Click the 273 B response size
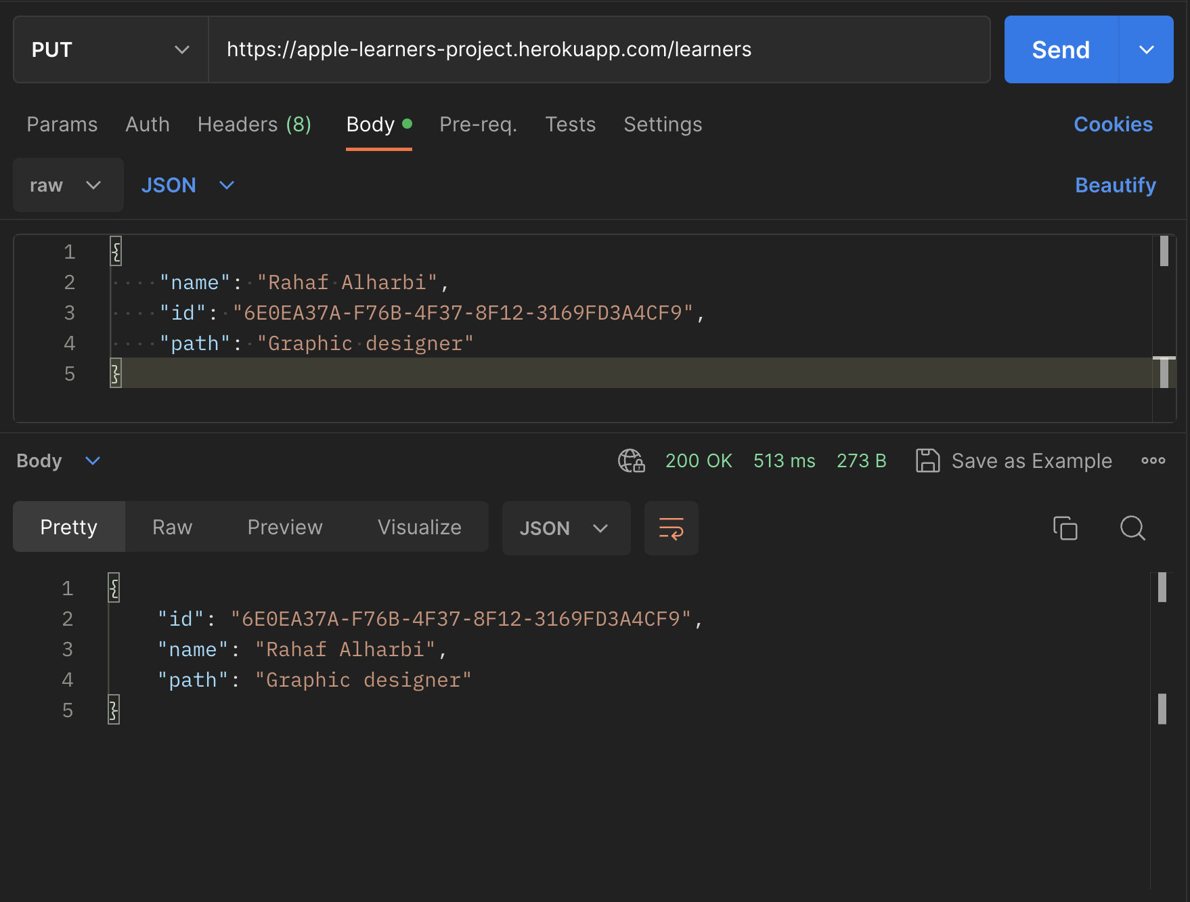This screenshot has height=902, width=1190. 862,460
